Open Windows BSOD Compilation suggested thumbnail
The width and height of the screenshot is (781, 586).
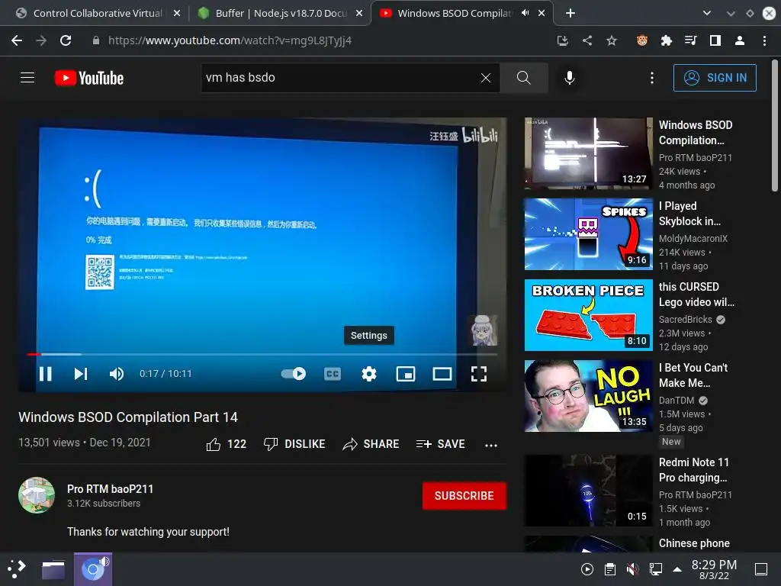pyautogui.click(x=588, y=153)
